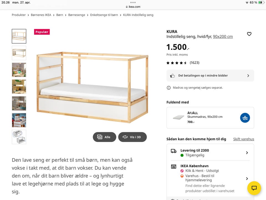Click the info icon beside Madras note
Viewport: 266px width, 200px height.
168,88
